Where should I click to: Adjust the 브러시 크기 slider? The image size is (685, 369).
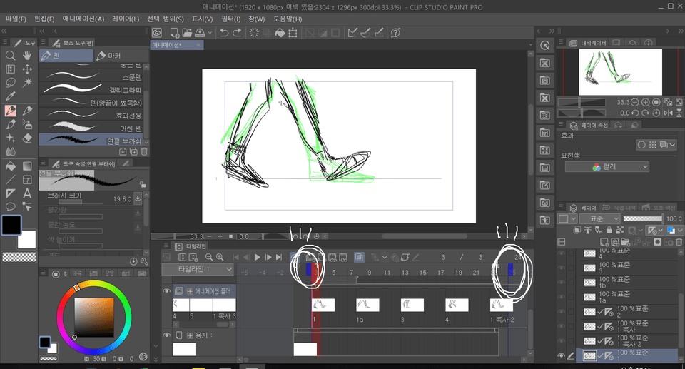pos(81,202)
